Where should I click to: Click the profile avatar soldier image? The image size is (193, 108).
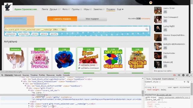click(x=8, y=7)
